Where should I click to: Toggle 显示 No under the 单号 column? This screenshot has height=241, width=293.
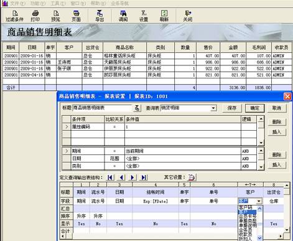coord(213,224)
